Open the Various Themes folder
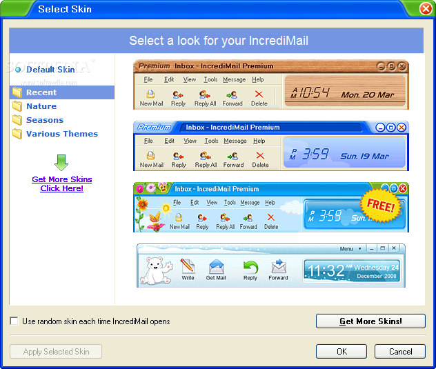 coord(62,134)
